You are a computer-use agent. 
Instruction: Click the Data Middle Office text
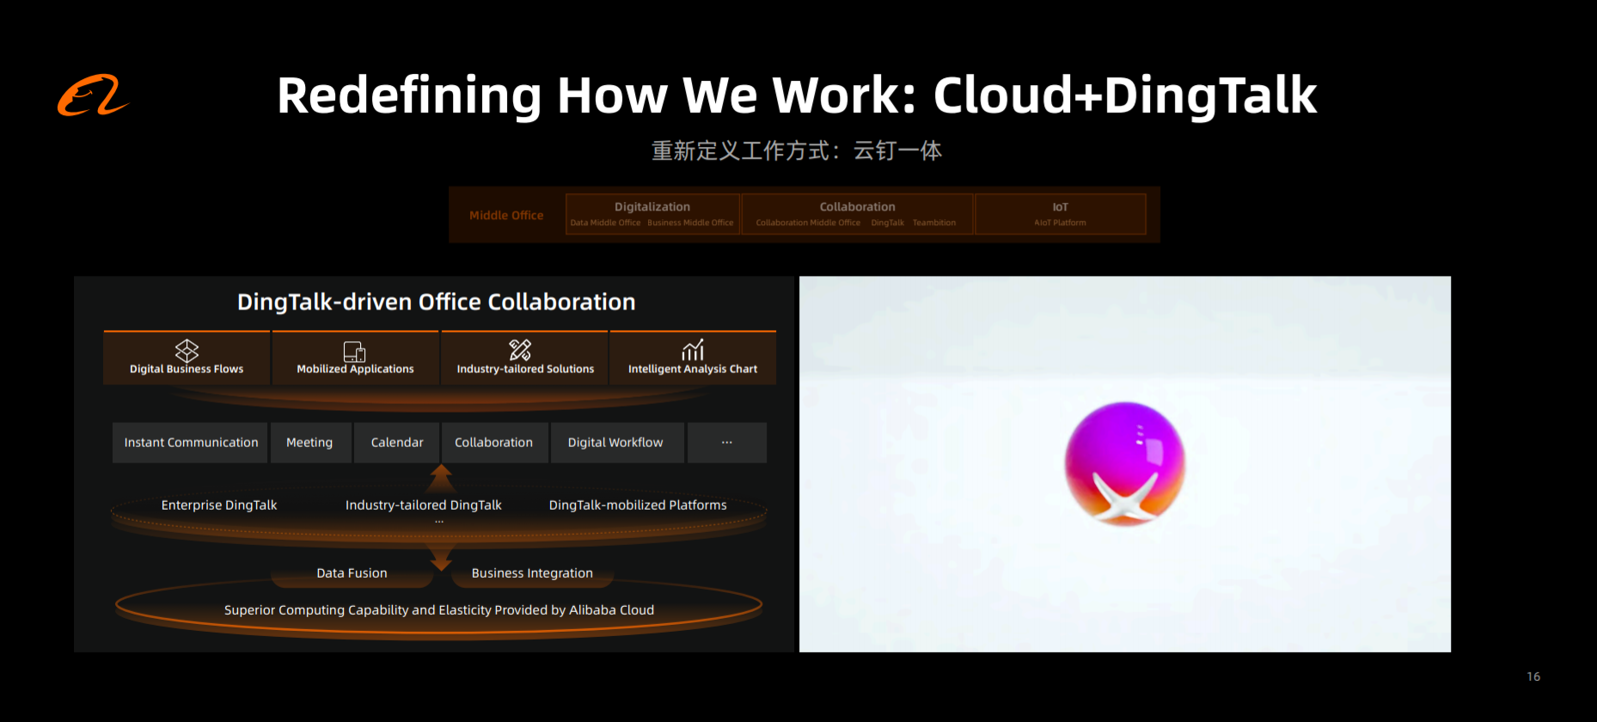click(x=605, y=223)
